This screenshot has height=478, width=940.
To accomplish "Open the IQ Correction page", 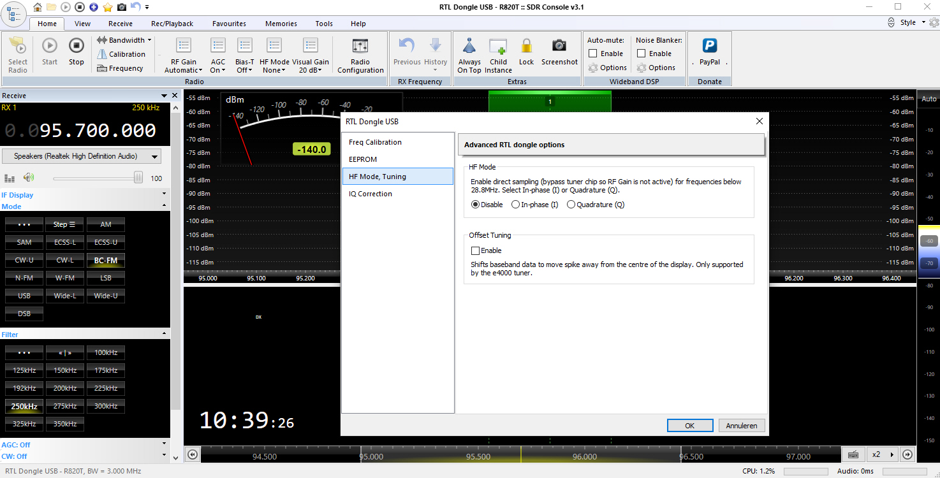I will [x=371, y=194].
